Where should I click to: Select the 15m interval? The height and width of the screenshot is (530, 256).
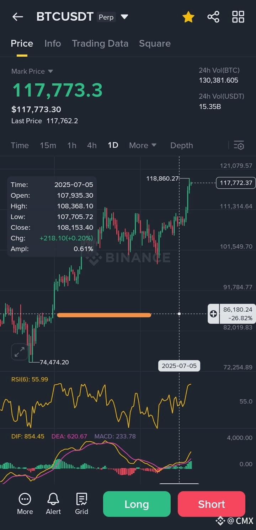tap(48, 145)
